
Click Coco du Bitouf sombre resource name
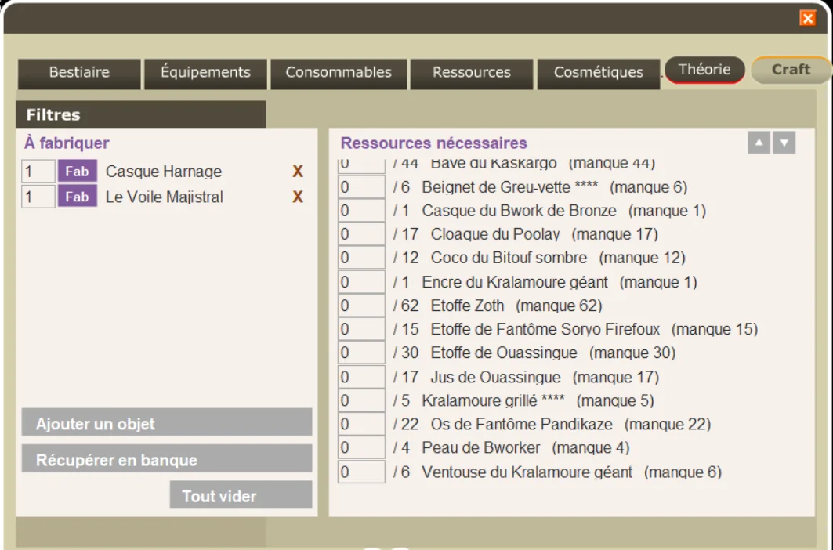pyautogui.click(x=509, y=257)
